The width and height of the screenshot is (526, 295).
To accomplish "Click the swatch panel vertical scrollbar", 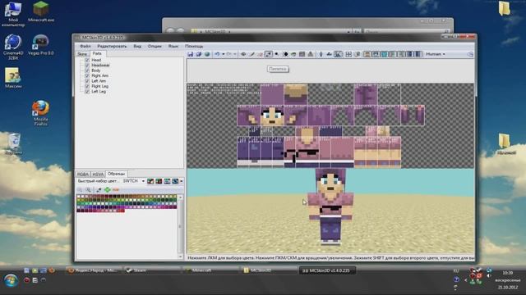I will [181, 226].
